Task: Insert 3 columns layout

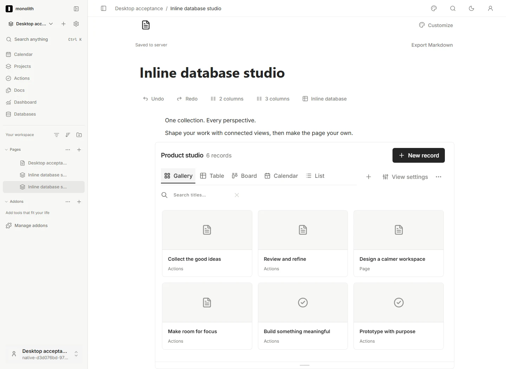Action: [273, 99]
